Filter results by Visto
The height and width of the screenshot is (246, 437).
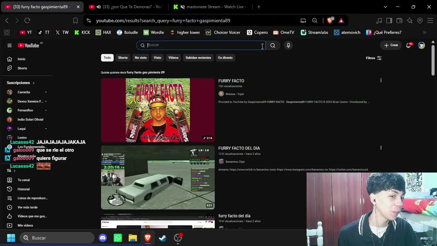[x=157, y=58]
